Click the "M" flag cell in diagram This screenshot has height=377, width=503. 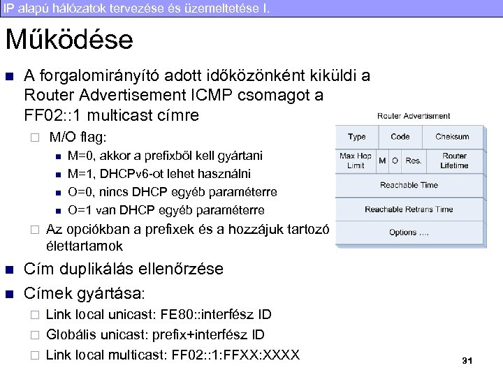point(382,161)
